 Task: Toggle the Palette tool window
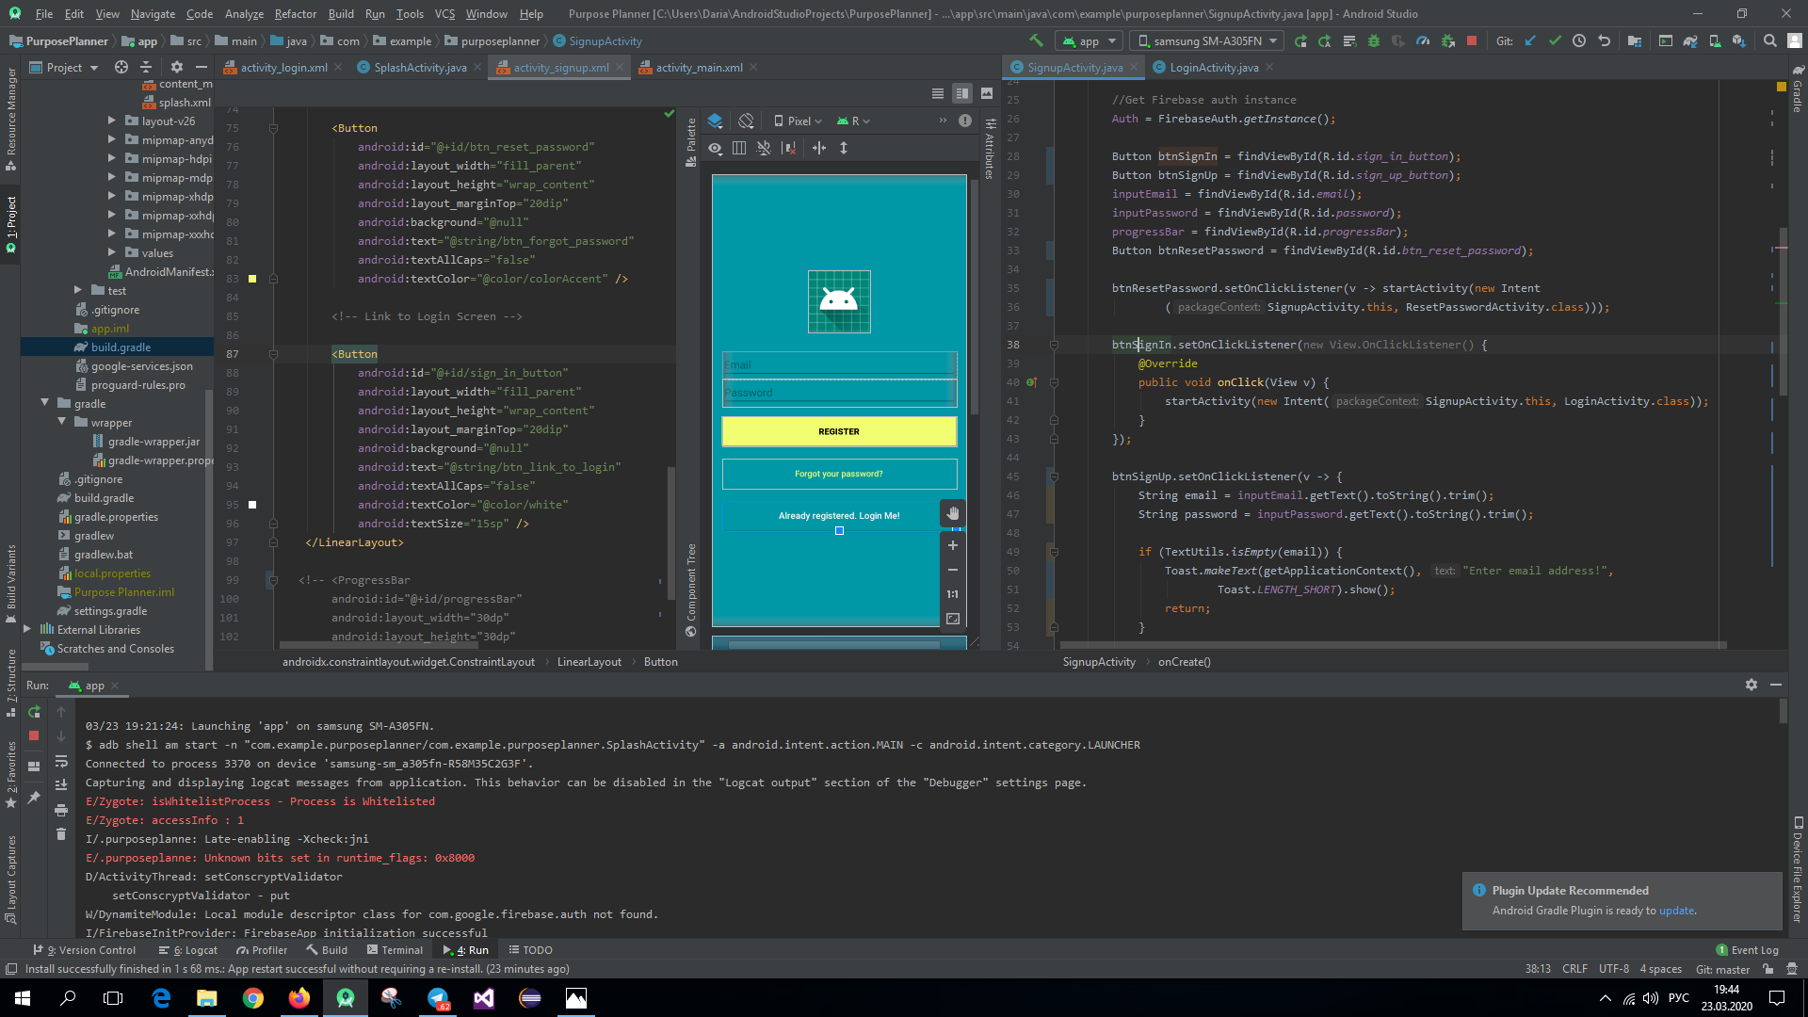click(x=691, y=141)
